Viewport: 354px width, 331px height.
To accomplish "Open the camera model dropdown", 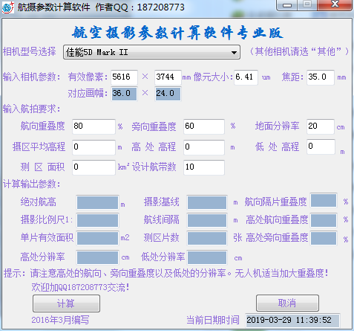I will tap(151, 52).
